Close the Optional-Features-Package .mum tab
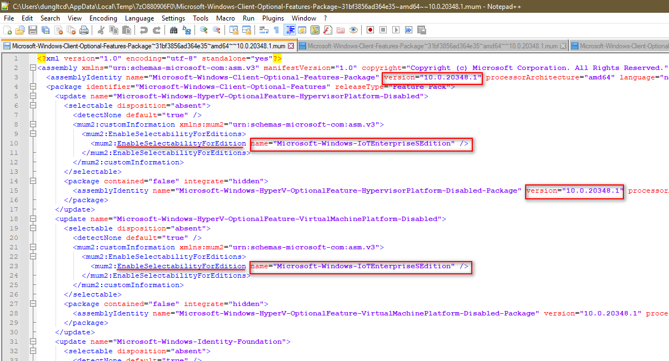 coord(291,46)
